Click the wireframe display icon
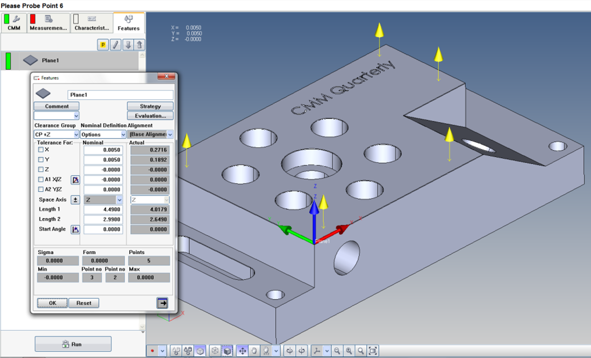 coord(214,350)
